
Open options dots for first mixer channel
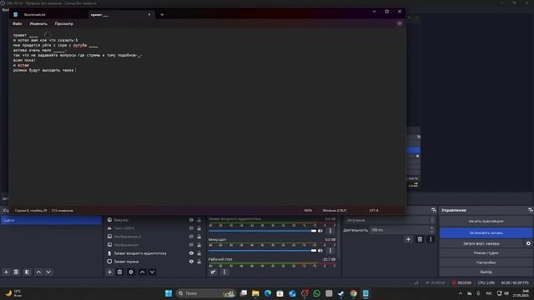pyautogui.click(x=330, y=231)
